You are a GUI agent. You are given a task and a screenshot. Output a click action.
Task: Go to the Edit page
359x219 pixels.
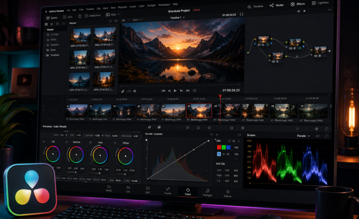[148, 190]
